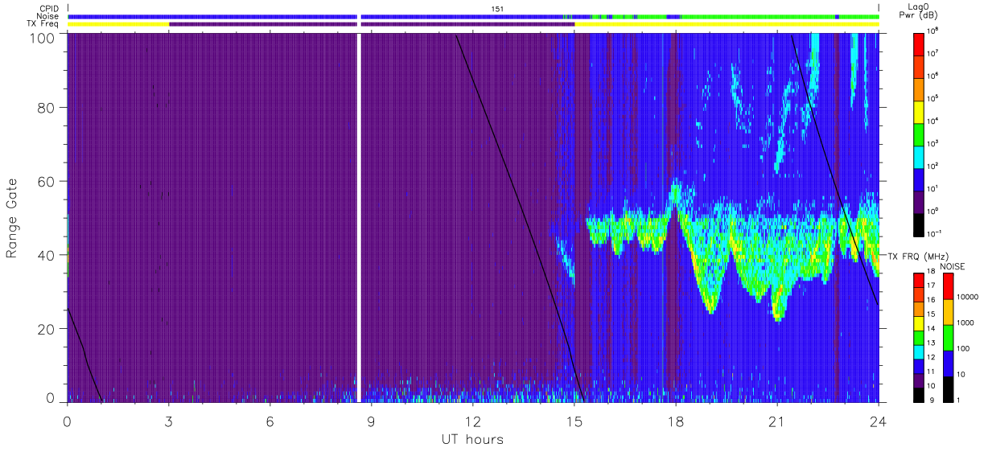
Task: Pick the cyan segment of TX FRQ colorbar
Action: coord(918,351)
